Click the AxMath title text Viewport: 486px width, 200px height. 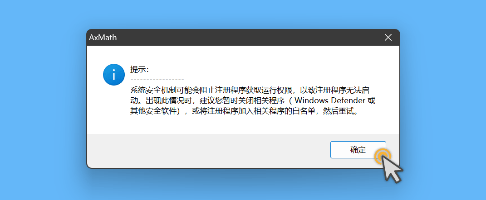[x=103, y=38]
